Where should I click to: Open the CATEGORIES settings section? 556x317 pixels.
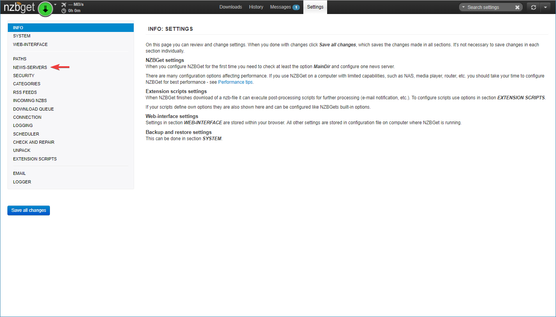tap(71, 84)
